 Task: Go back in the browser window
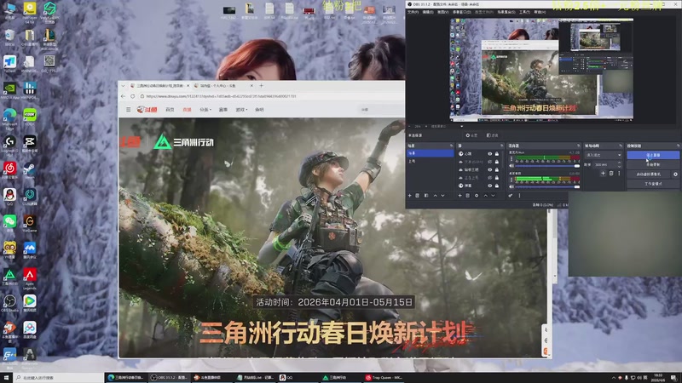point(124,96)
